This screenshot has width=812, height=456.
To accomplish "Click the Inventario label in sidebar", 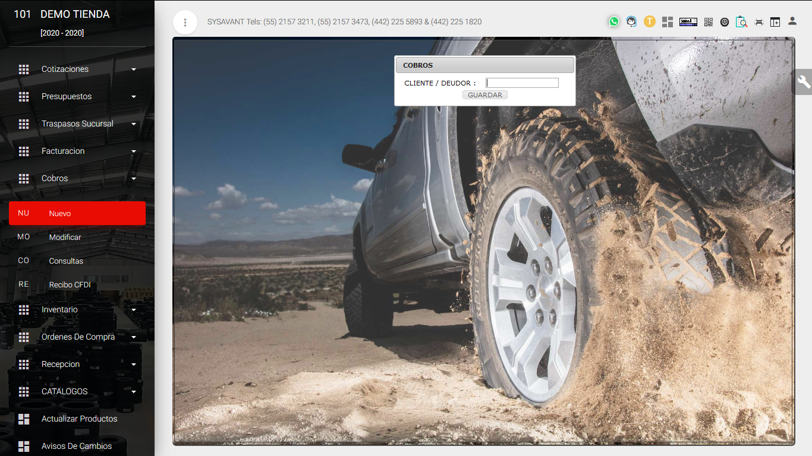I will click(x=59, y=310).
